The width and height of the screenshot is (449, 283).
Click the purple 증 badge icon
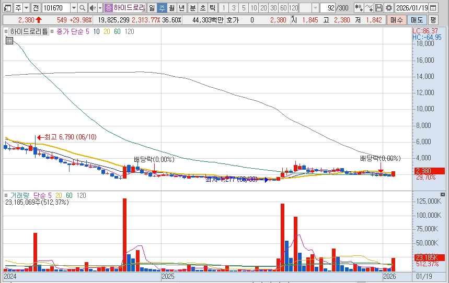click(108, 8)
